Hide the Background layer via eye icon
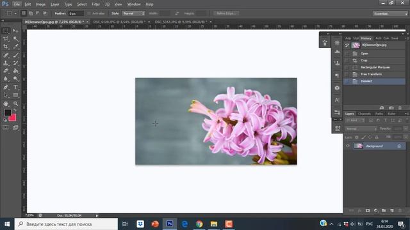Screen dimensions: 410x230 pyautogui.click(x=347, y=146)
